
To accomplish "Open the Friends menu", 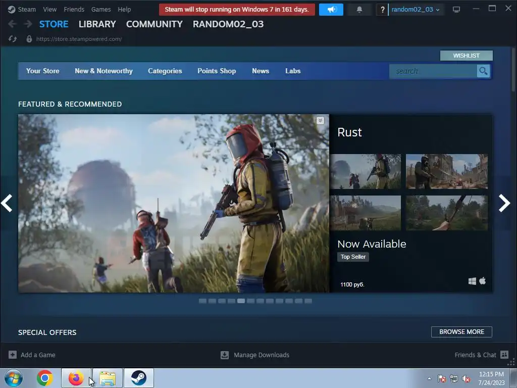I will pos(74,10).
